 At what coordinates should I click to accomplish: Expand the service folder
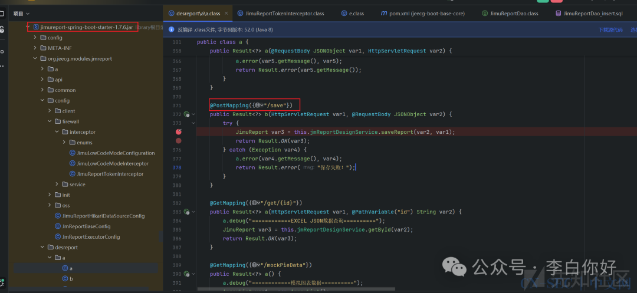coord(57,185)
